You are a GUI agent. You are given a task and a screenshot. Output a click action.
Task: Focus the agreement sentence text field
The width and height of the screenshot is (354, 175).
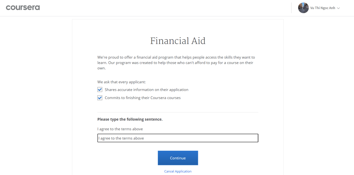tap(178, 138)
